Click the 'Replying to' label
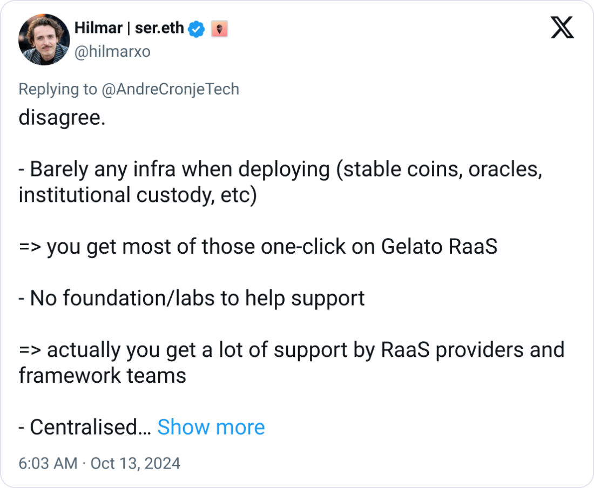 58,90
